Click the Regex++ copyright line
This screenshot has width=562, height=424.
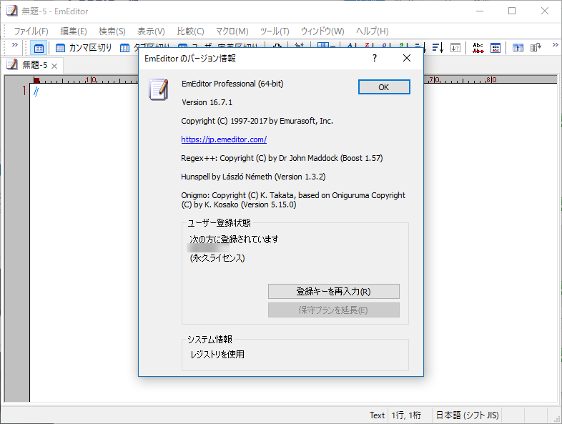(282, 158)
